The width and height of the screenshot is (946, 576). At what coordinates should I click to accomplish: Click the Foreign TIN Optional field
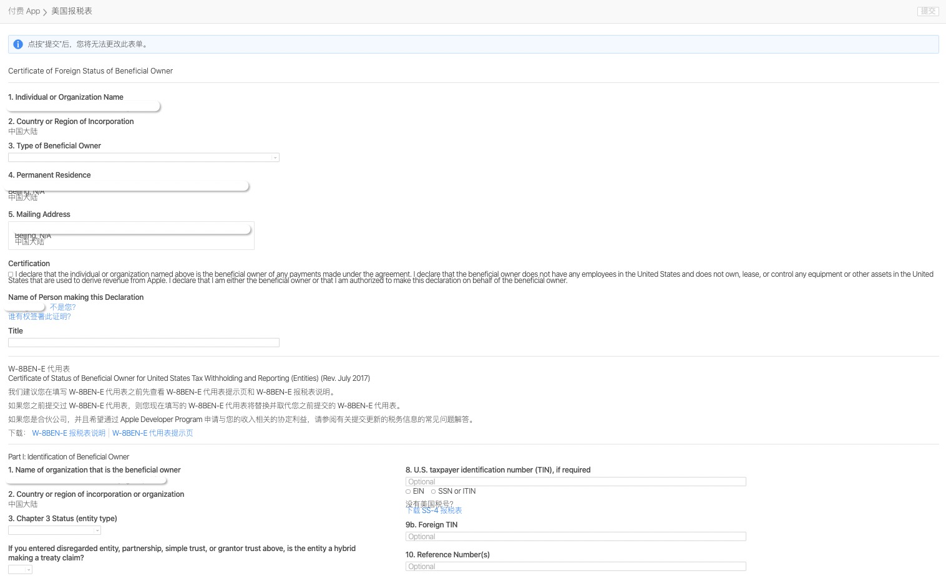pyautogui.click(x=575, y=536)
